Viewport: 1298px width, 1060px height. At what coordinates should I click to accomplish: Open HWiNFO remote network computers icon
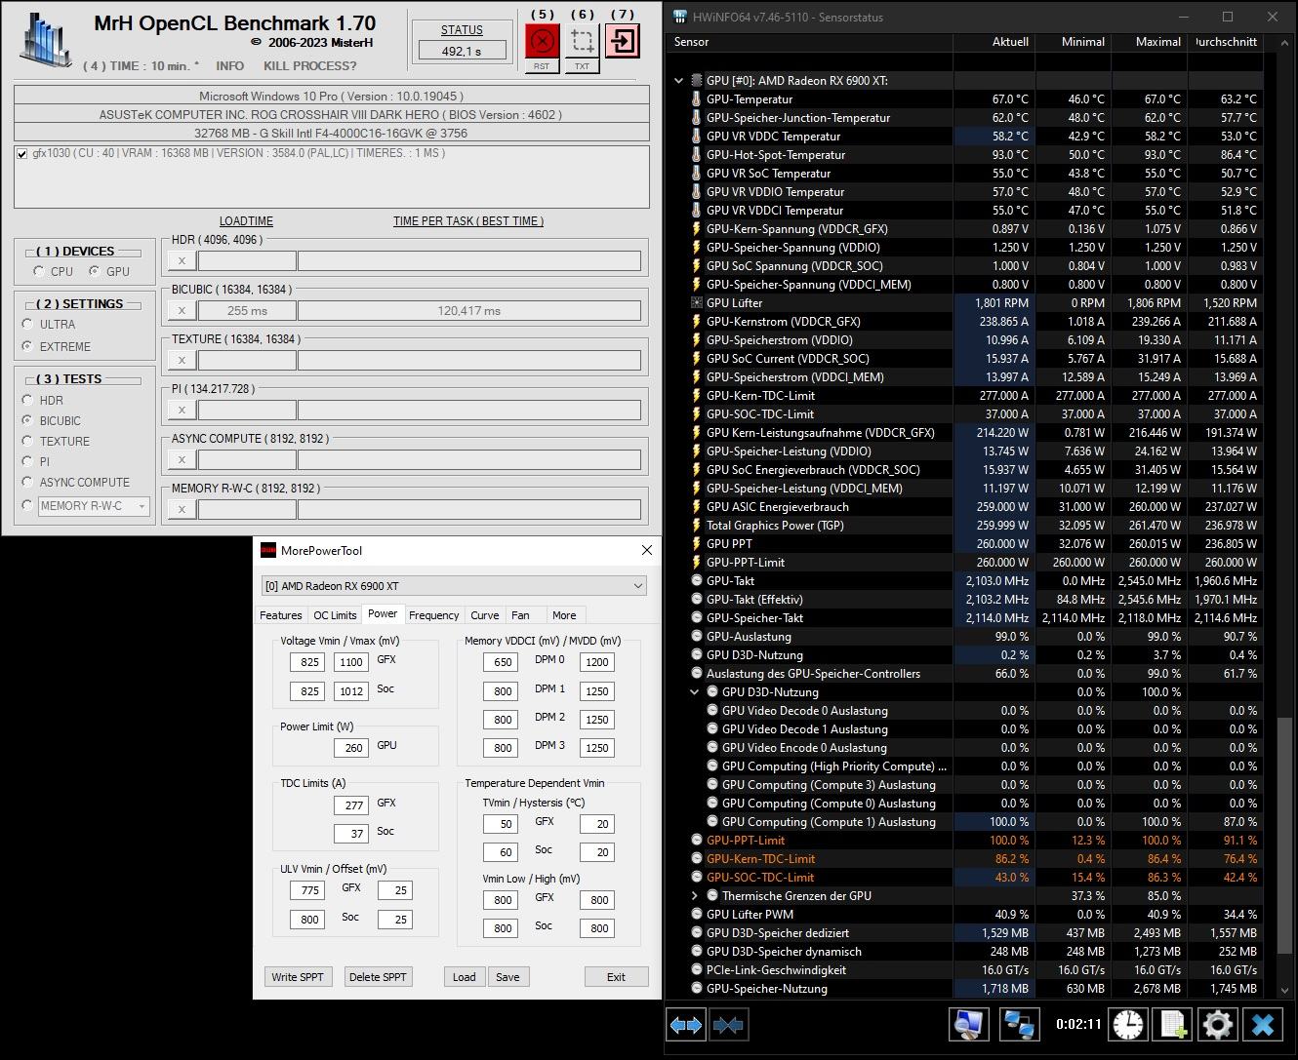1019,1025
